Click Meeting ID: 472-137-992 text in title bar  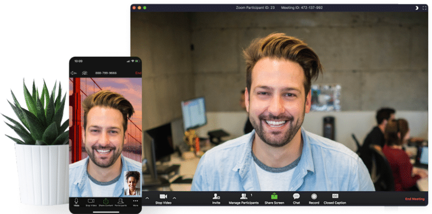[301, 8]
